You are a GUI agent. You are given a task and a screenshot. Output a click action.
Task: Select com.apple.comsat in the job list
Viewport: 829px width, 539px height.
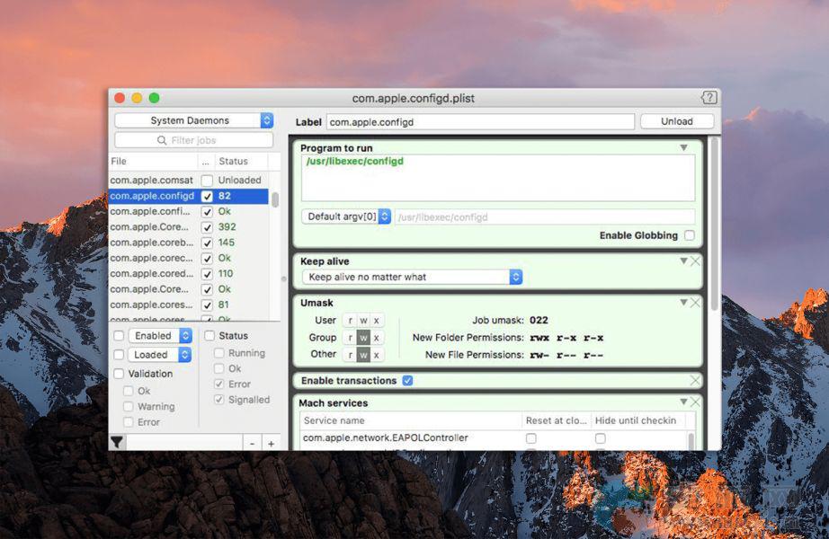pos(151,181)
